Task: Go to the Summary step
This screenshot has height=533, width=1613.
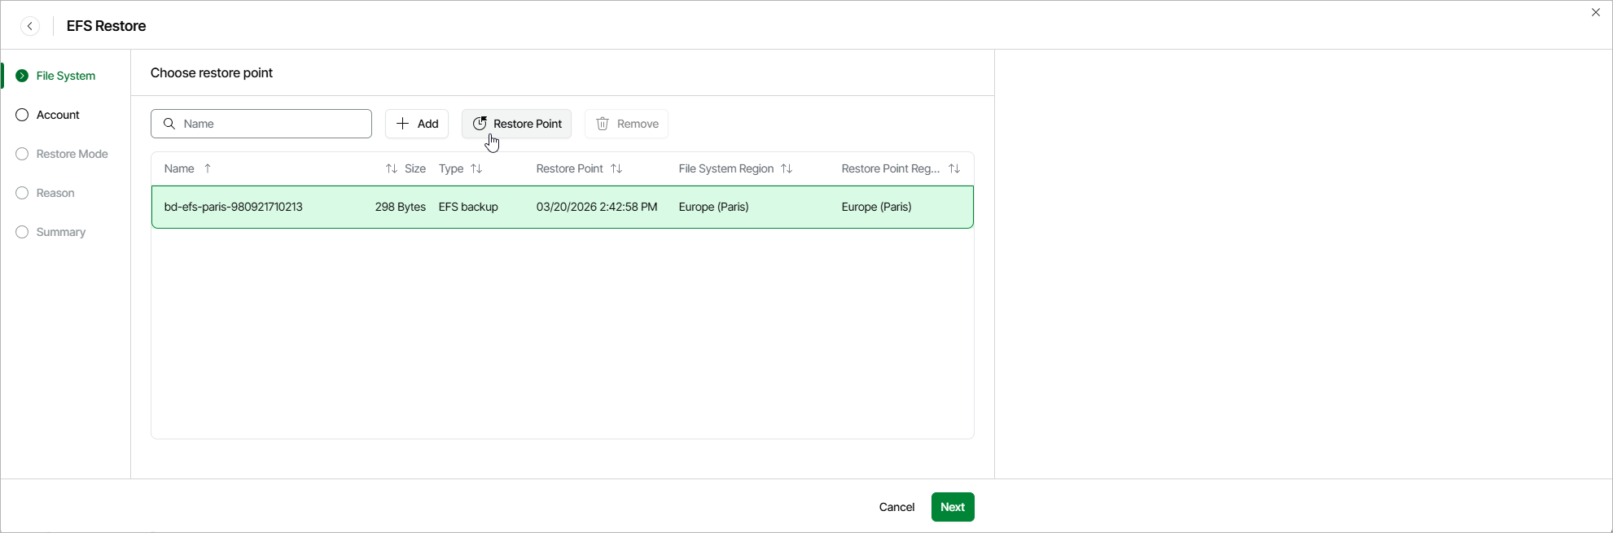Action: (60, 232)
